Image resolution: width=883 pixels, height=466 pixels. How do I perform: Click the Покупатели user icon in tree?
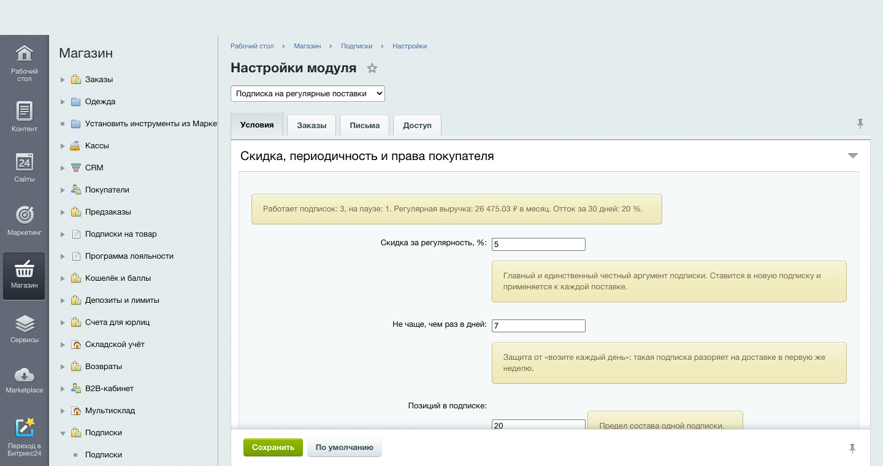[x=75, y=190]
